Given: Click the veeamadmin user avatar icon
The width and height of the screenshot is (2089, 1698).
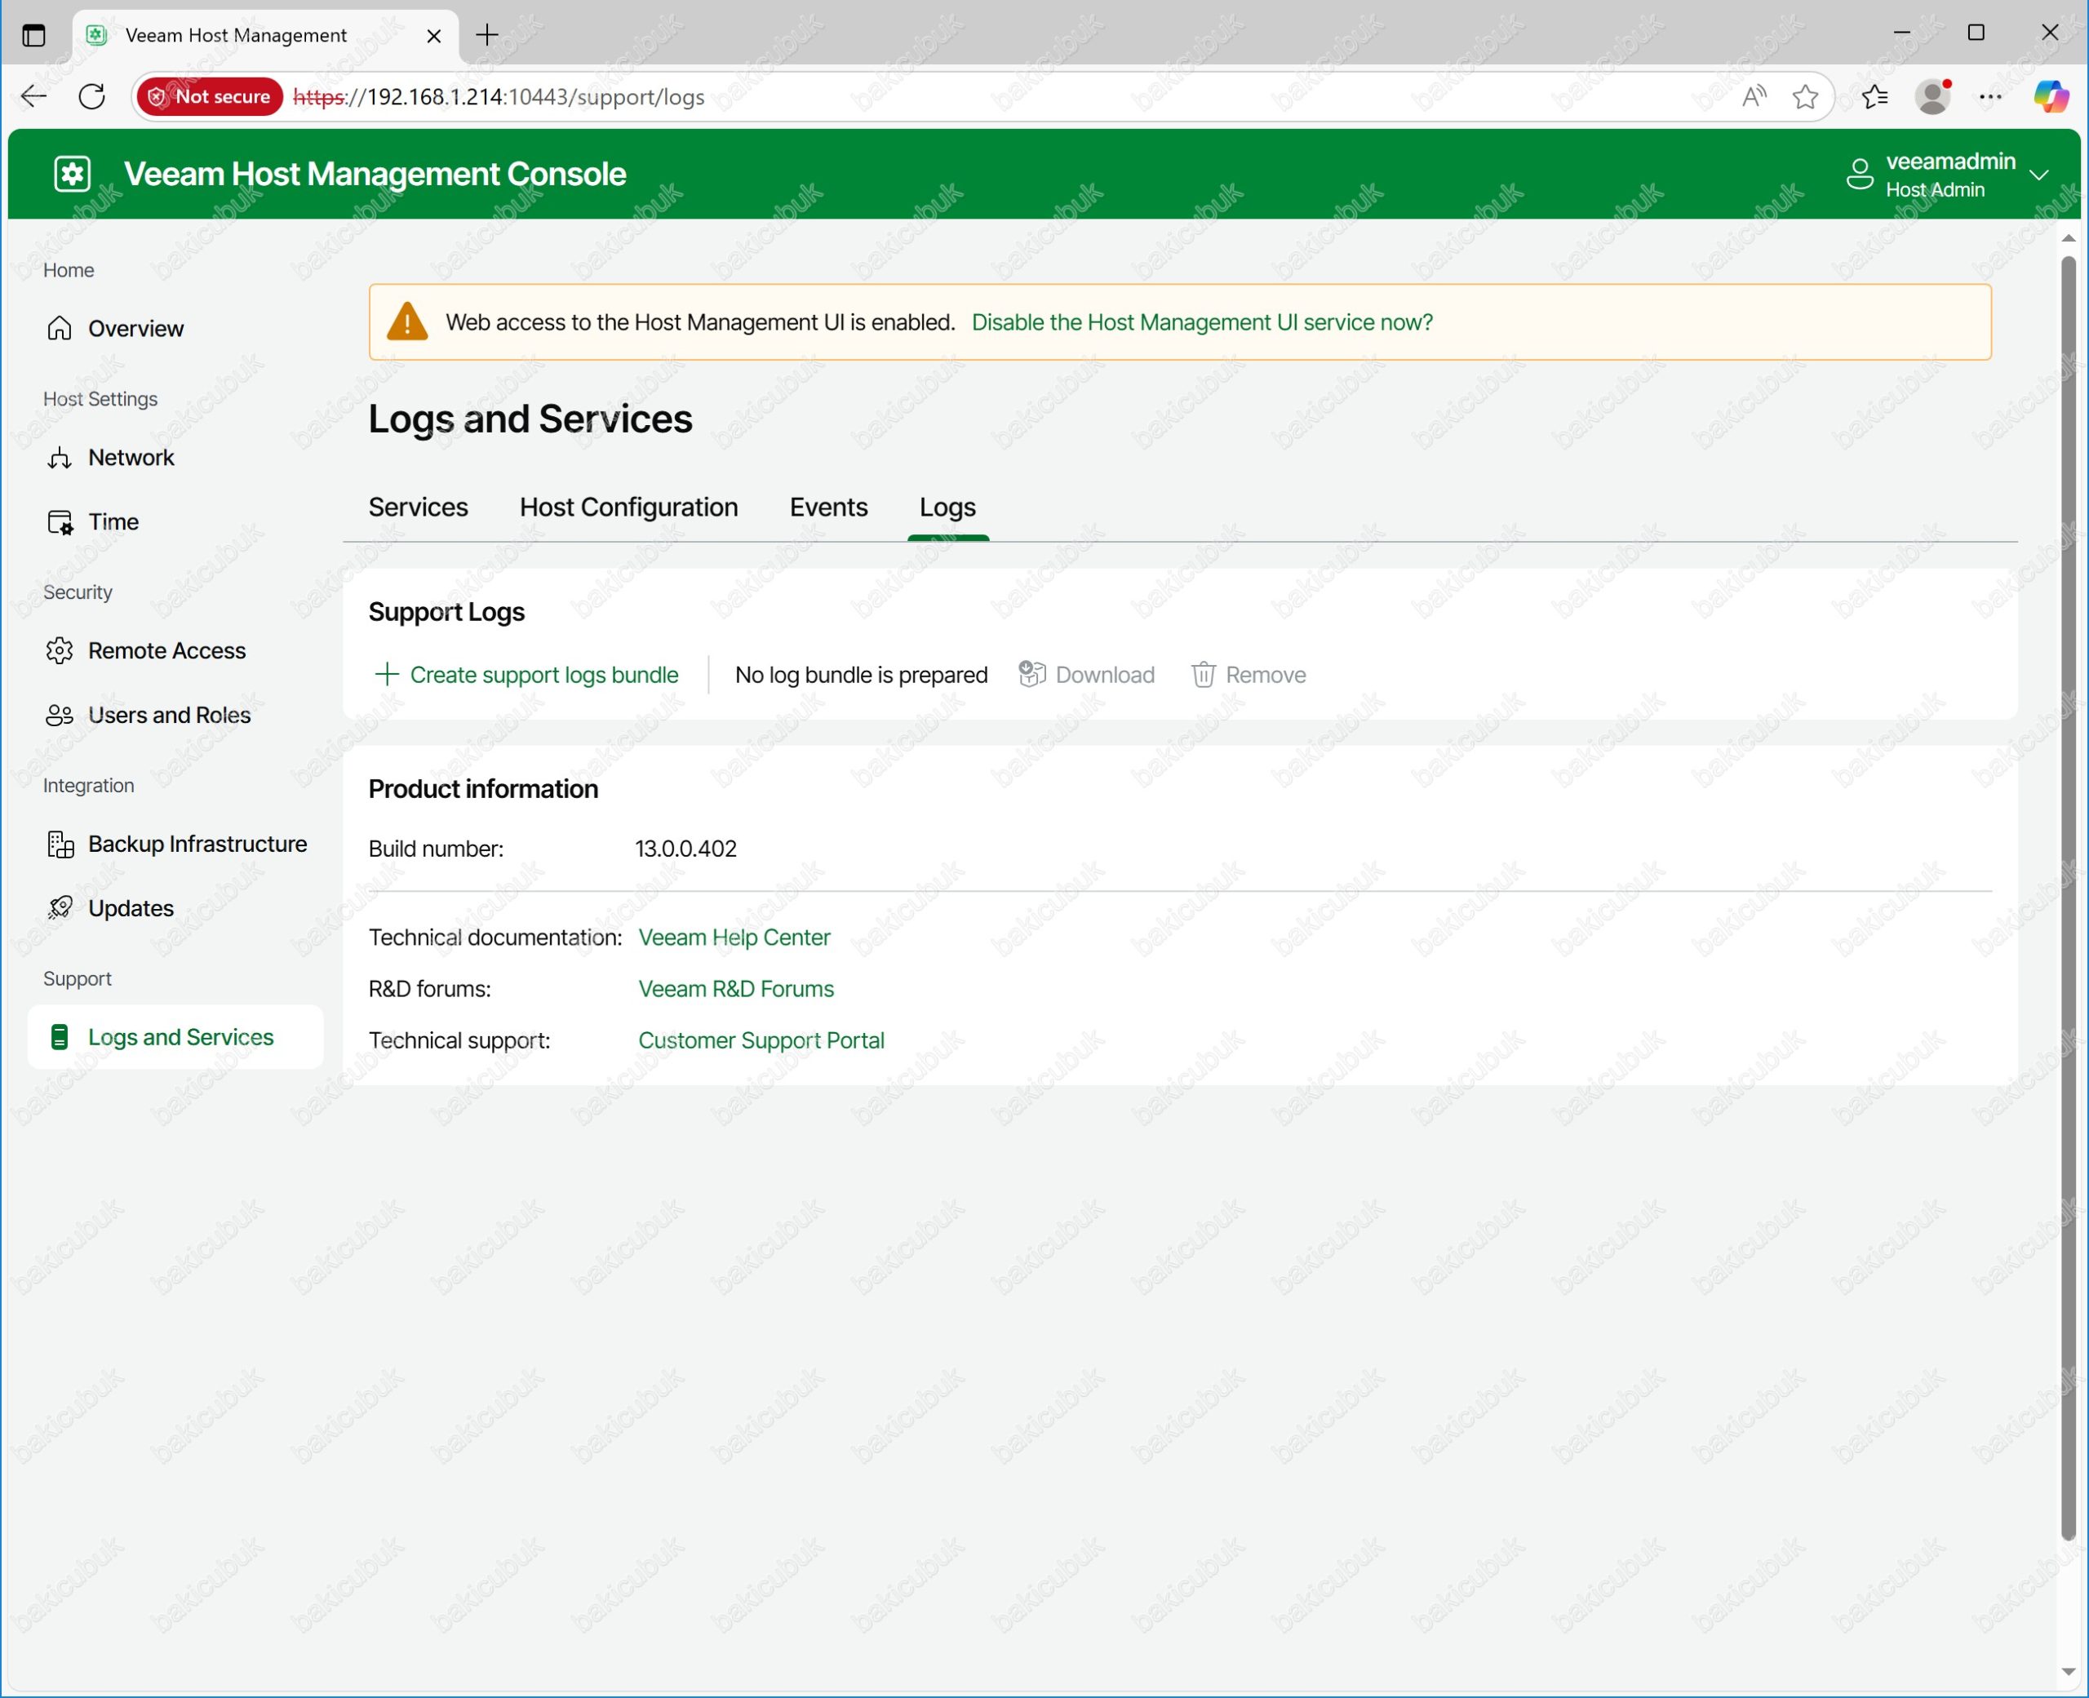Looking at the screenshot, I should 1859,175.
